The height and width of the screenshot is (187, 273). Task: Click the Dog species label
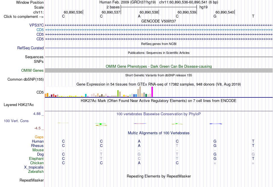pyautogui.click(x=40, y=154)
